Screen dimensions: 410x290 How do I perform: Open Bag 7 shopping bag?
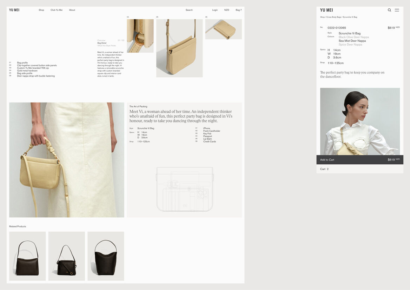click(238, 10)
